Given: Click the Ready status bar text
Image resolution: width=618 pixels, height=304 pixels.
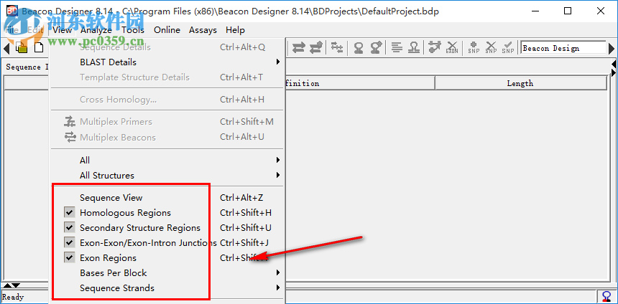Looking at the screenshot, I should click(x=13, y=297).
